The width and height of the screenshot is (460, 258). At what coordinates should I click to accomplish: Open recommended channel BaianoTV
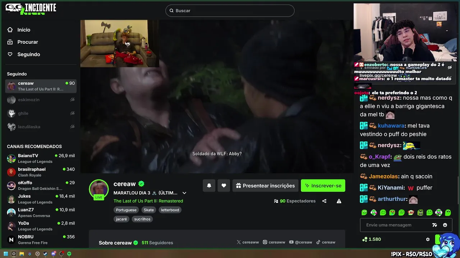pos(41,158)
